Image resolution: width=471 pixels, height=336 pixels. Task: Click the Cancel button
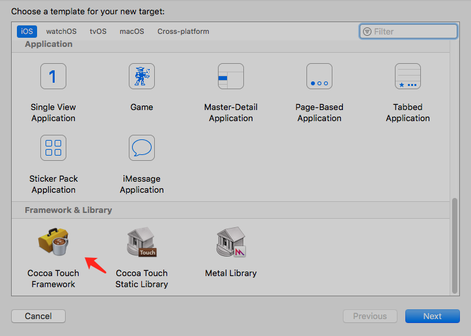(38, 316)
